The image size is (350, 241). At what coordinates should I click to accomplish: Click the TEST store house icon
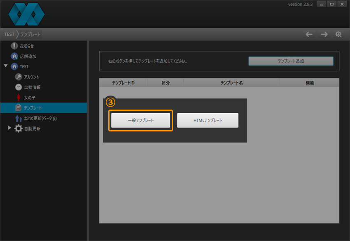tap(14, 67)
